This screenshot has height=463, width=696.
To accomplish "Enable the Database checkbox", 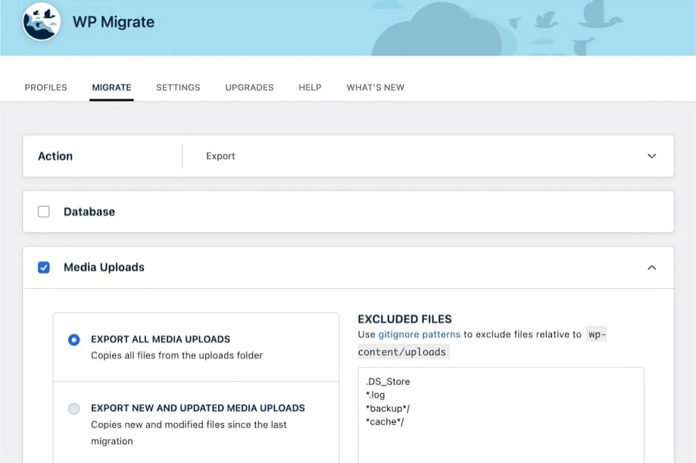I will (x=44, y=211).
